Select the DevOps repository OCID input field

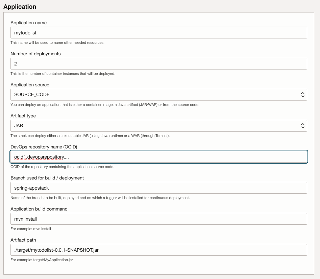click(159, 157)
